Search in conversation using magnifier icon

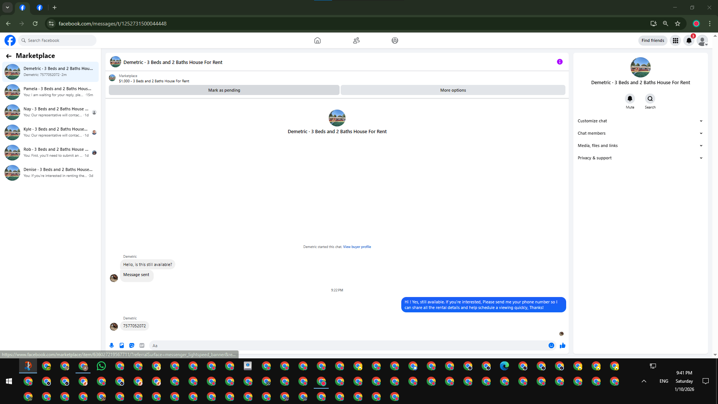pyautogui.click(x=650, y=99)
